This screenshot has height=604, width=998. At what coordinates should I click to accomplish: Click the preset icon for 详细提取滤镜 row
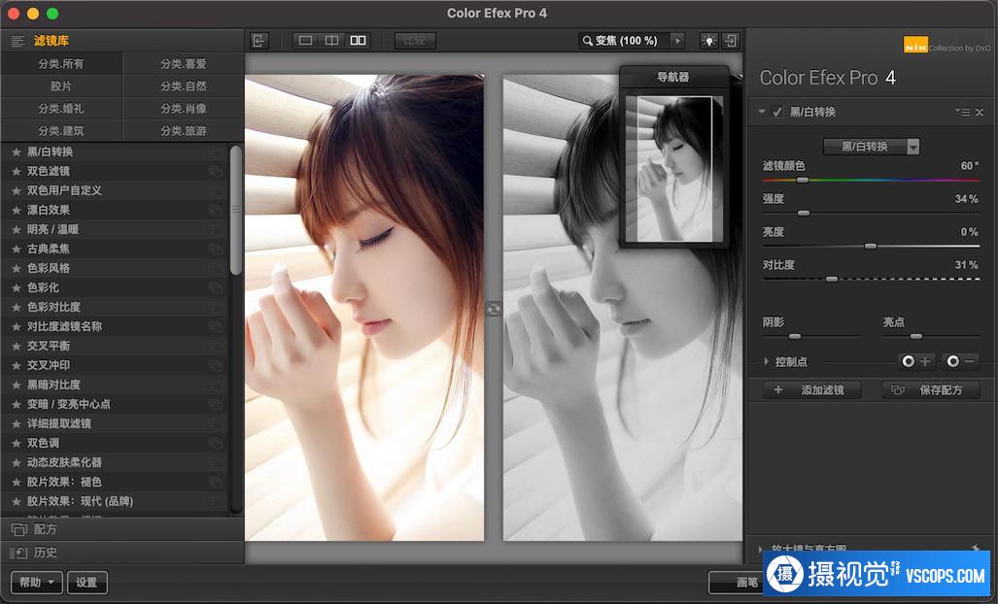pos(216,423)
